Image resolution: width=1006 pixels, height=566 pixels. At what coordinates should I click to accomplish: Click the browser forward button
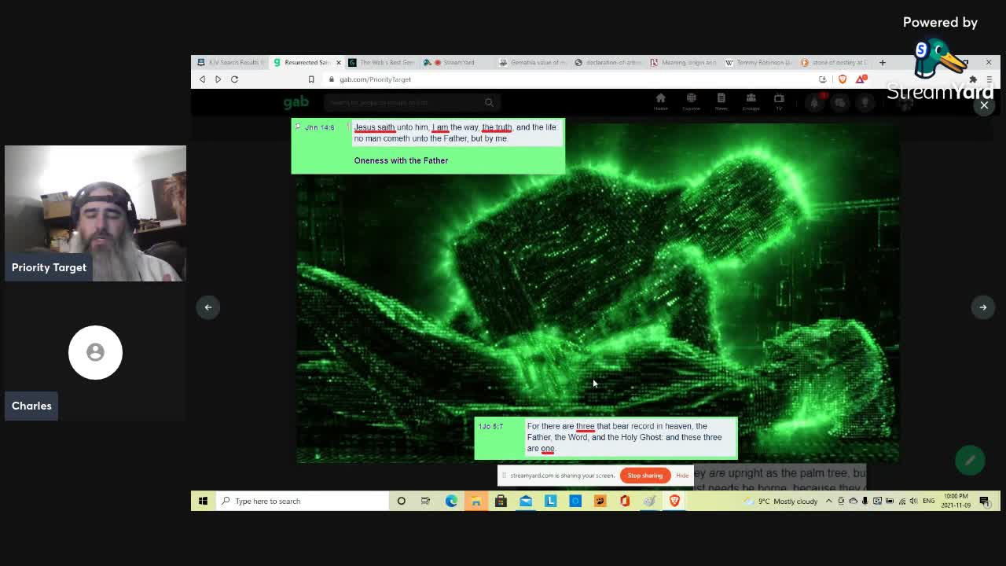[218, 79]
